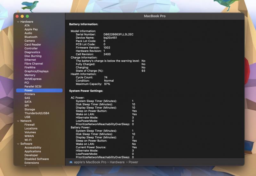This screenshot has height=176, width=256.
Task: Click the Condition value Normal
Action: (x=109, y=81)
